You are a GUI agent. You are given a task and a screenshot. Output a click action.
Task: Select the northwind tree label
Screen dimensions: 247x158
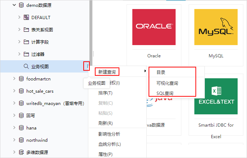pos(37,140)
